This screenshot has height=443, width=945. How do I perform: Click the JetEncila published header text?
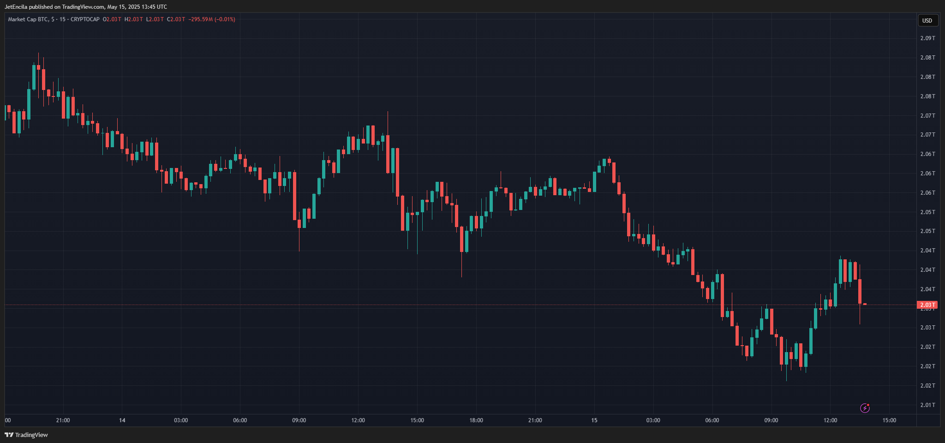pos(86,7)
